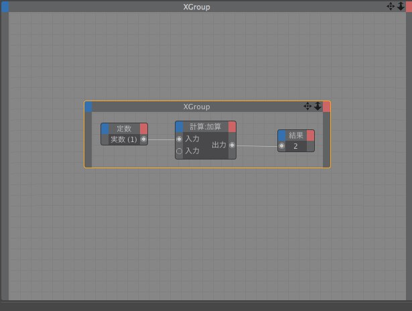The height and width of the screenshot is (311, 412).
Task: Click the 結果 node input port circle
Action: 281,145
